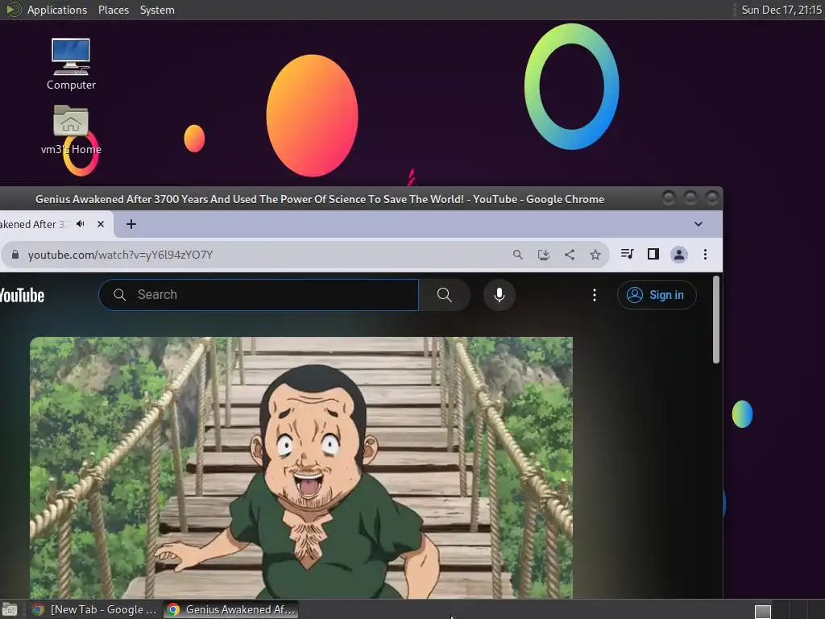The width and height of the screenshot is (825, 619).
Task: Open the Places menu
Action: coord(114,10)
